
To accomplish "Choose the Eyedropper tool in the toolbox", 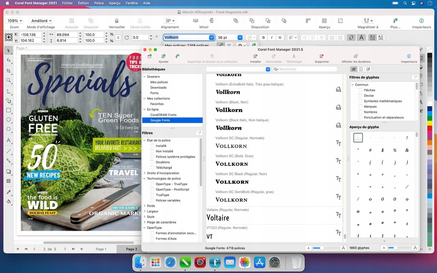I will click(9, 192).
